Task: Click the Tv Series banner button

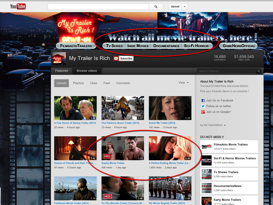Action: (x=114, y=46)
